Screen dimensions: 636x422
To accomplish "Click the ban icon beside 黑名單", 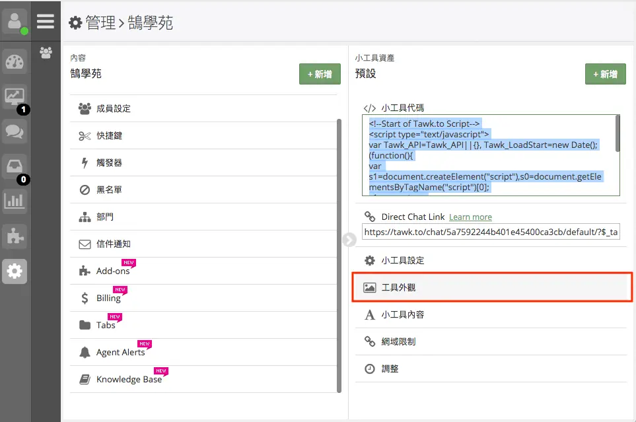I will pos(85,190).
